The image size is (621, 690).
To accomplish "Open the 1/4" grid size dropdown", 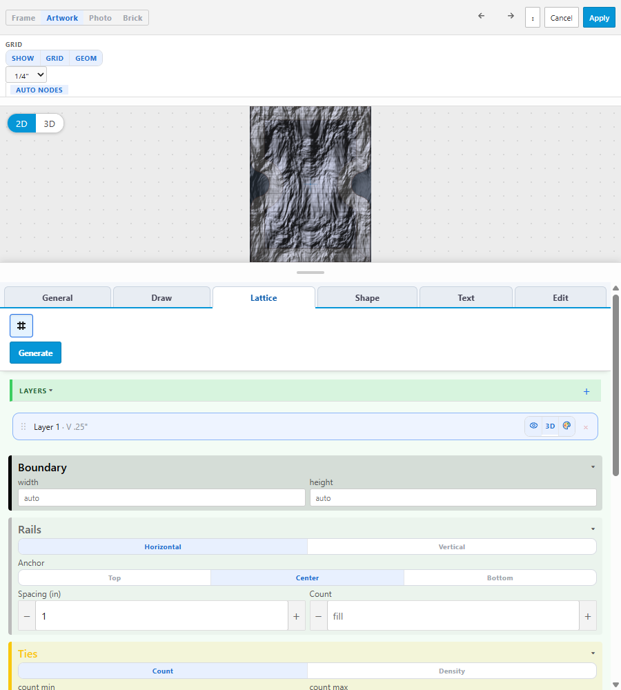I will 26,75.
